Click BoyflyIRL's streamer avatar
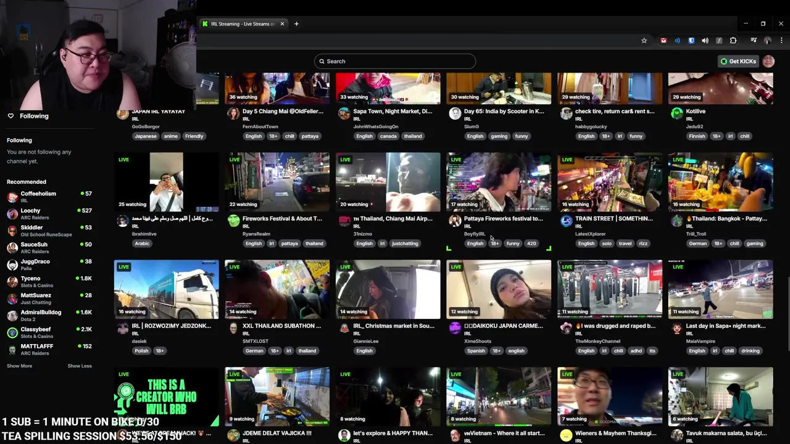Image resolution: width=790 pixels, height=444 pixels. (455, 221)
